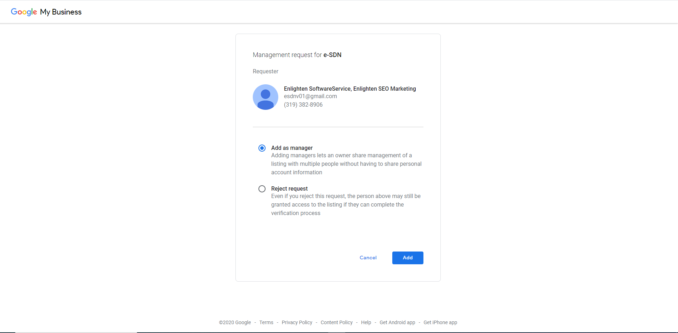Screen dimensions: 678x333
Task: Click the esdnv01@gmail.com email text
Action: 310,96
